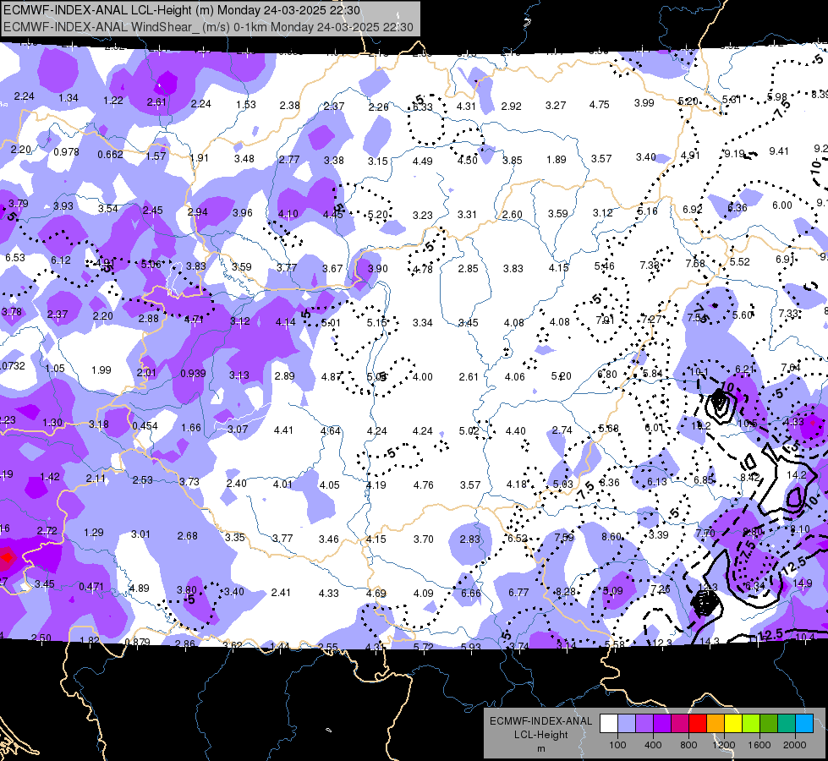Click the white swatch in the LCL-Height legend
Image resolution: width=828 pixels, height=761 pixels.
[609, 724]
